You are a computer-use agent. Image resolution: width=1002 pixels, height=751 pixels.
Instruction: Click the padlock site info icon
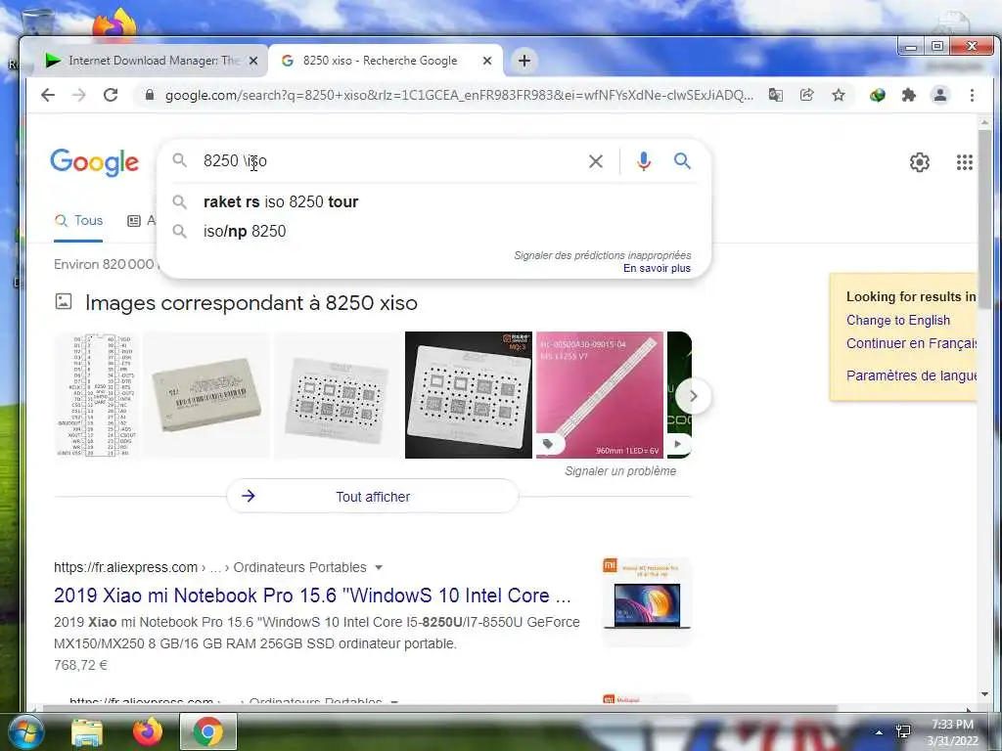pos(150,95)
